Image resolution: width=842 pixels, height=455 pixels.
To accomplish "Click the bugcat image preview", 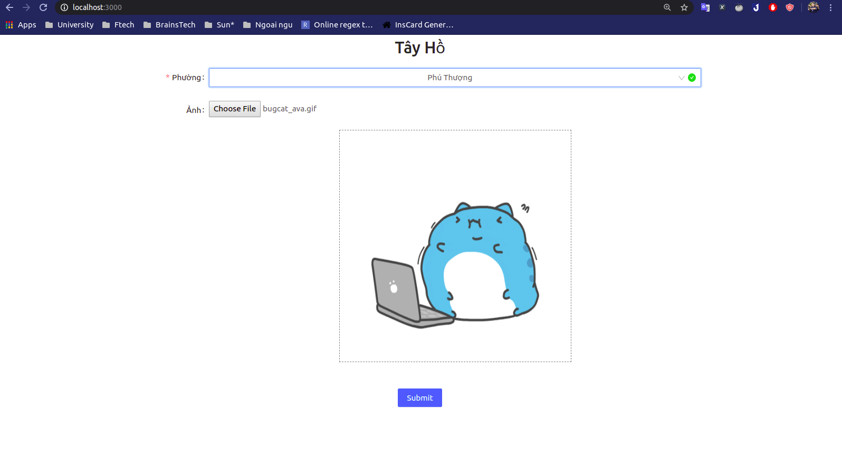I will 455,246.
